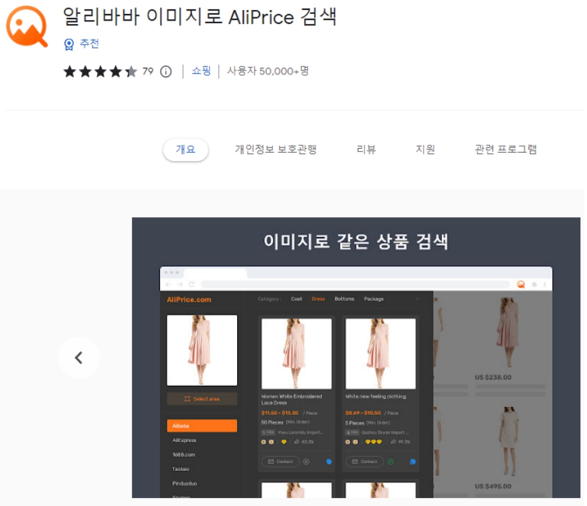Click the Women White Embroidered Lace Dress thumbnail
The height and width of the screenshot is (506, 587).
297,354
